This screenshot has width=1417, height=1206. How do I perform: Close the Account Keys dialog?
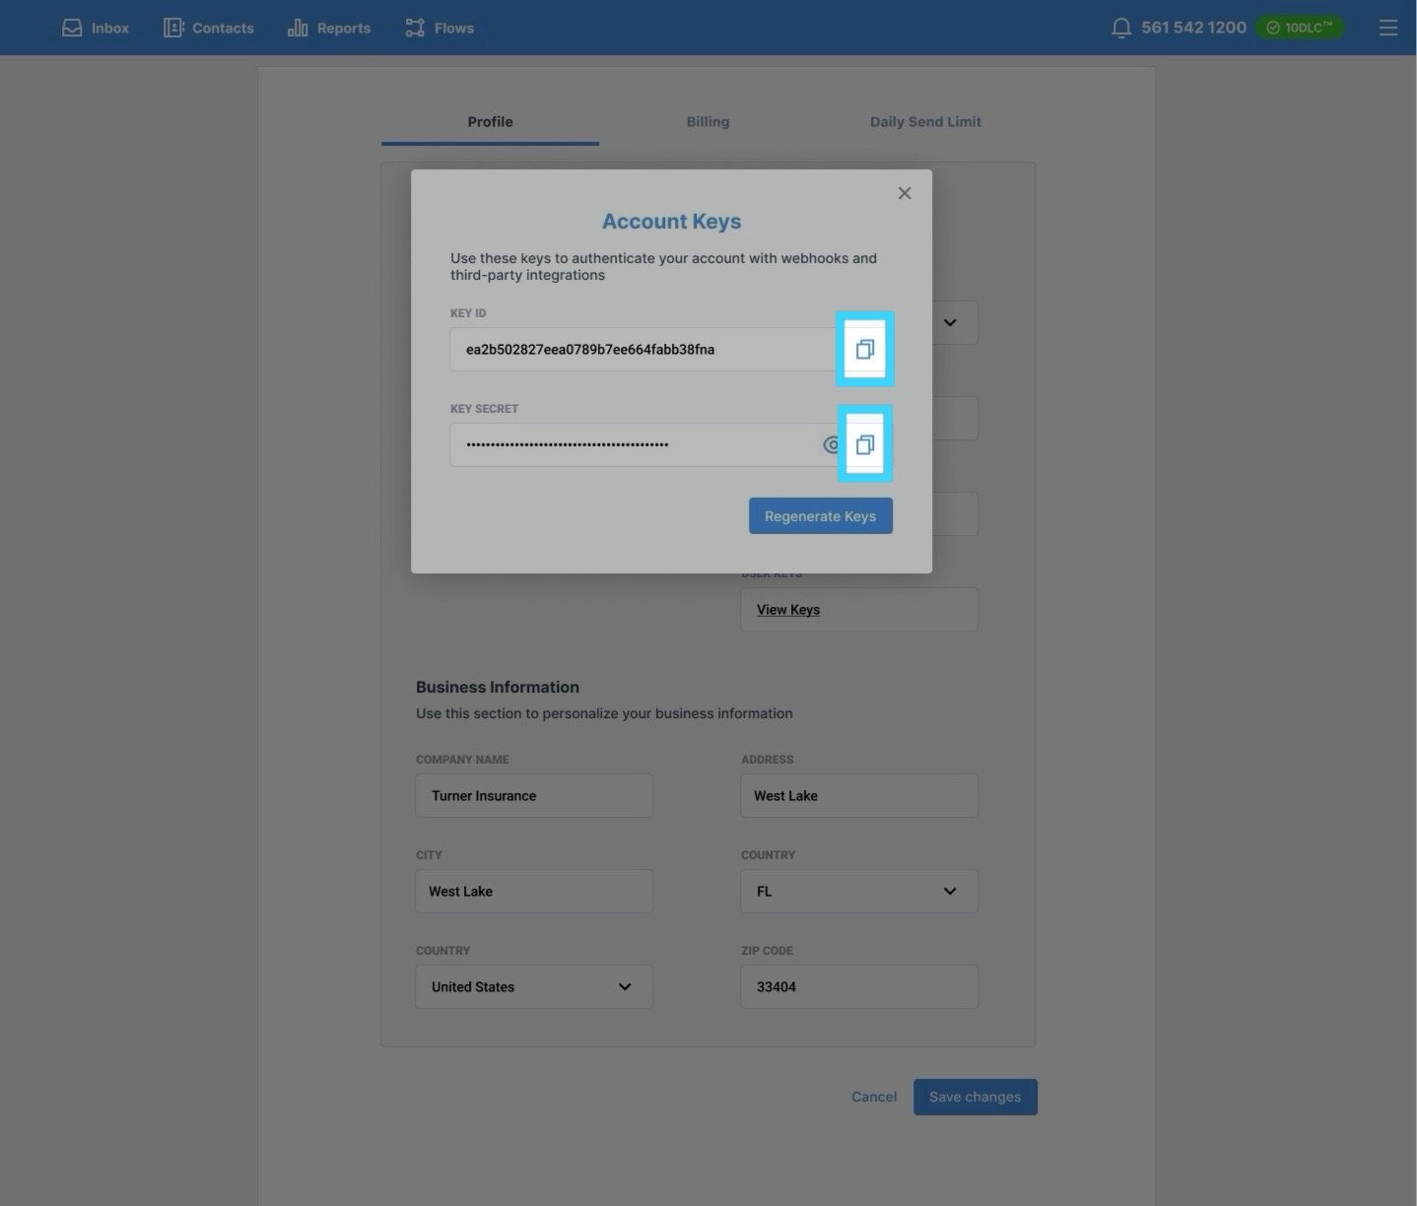[x=905, y=193]
